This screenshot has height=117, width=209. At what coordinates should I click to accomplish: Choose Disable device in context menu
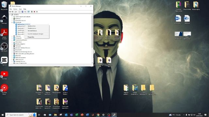point(32,28)
